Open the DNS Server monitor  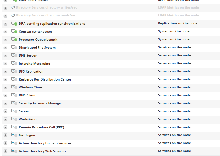(28, 56)
